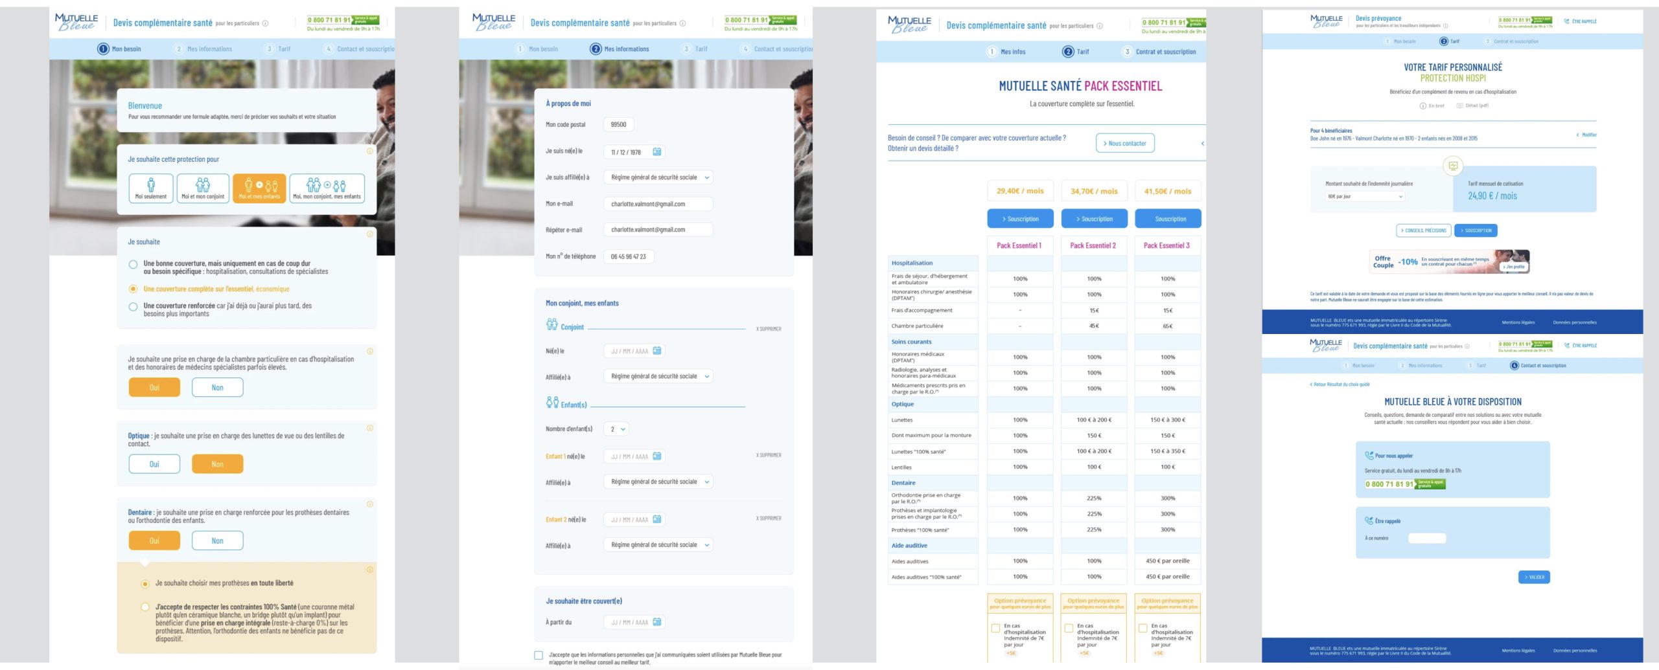Click 'Retour Résultat du choix guidé' link
1659x670 pixels.
click(x=1340, y=385)
